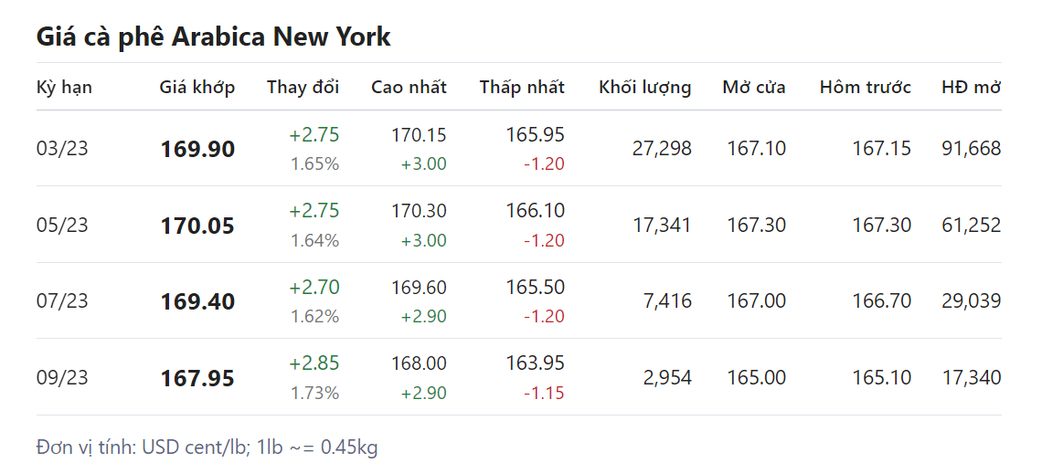Select the 05/23 contract term
This screenshot has height=463, width=1042.
pyautogui.click(x=62, y=225)
